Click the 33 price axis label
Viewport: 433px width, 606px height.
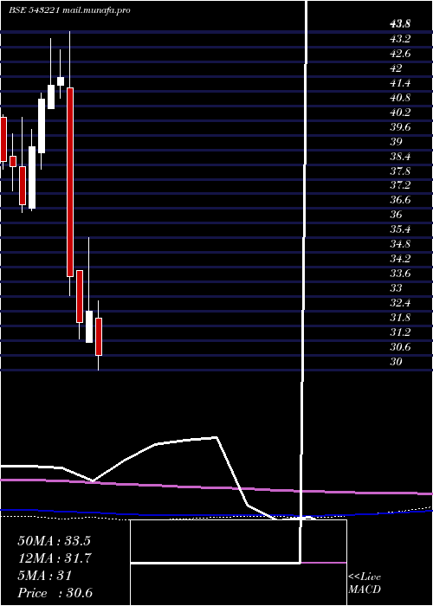click(x=397, y=288)
